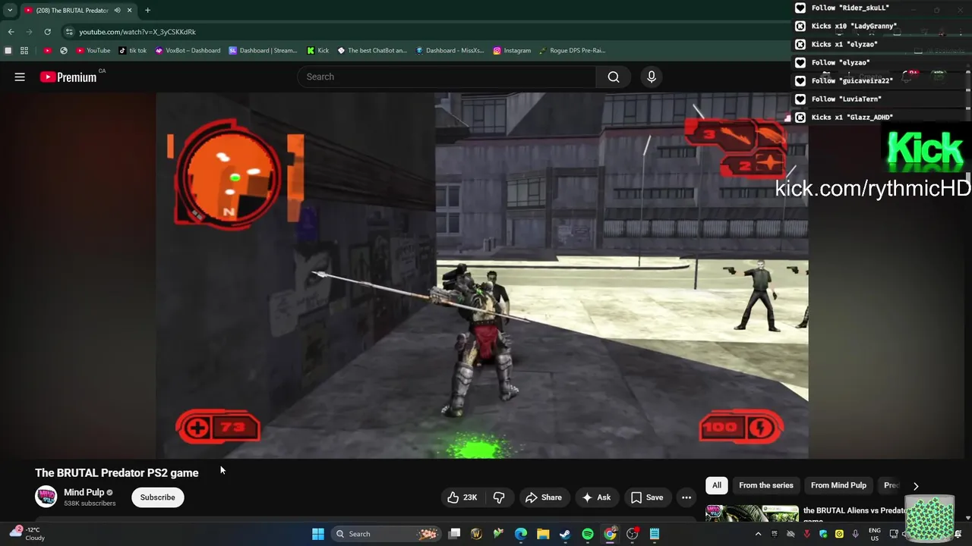972x546 pixels.
Task: Like the video with thumbs-up 23K
Action: coord(462,497)
